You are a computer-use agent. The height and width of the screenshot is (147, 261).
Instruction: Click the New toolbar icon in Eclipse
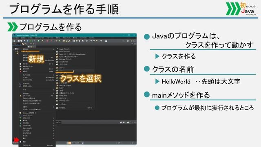point(15,41)
